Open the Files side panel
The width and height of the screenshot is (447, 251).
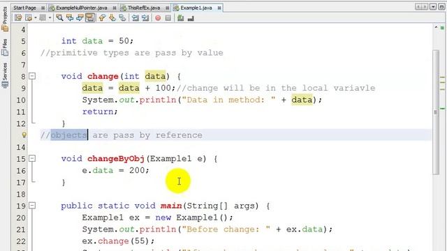pyautogui.click(x=5, y=47)
